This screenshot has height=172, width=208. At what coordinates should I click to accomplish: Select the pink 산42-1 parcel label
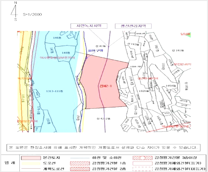(106, 86)
